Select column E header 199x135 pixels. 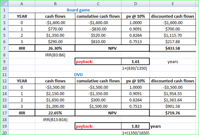(173, 4)
